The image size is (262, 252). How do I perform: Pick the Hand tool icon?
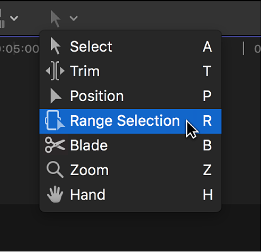(x=55, y=194)
